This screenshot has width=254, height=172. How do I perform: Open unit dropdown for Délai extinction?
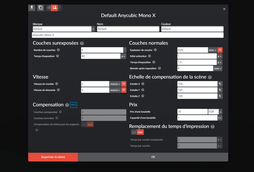(219, 56)
